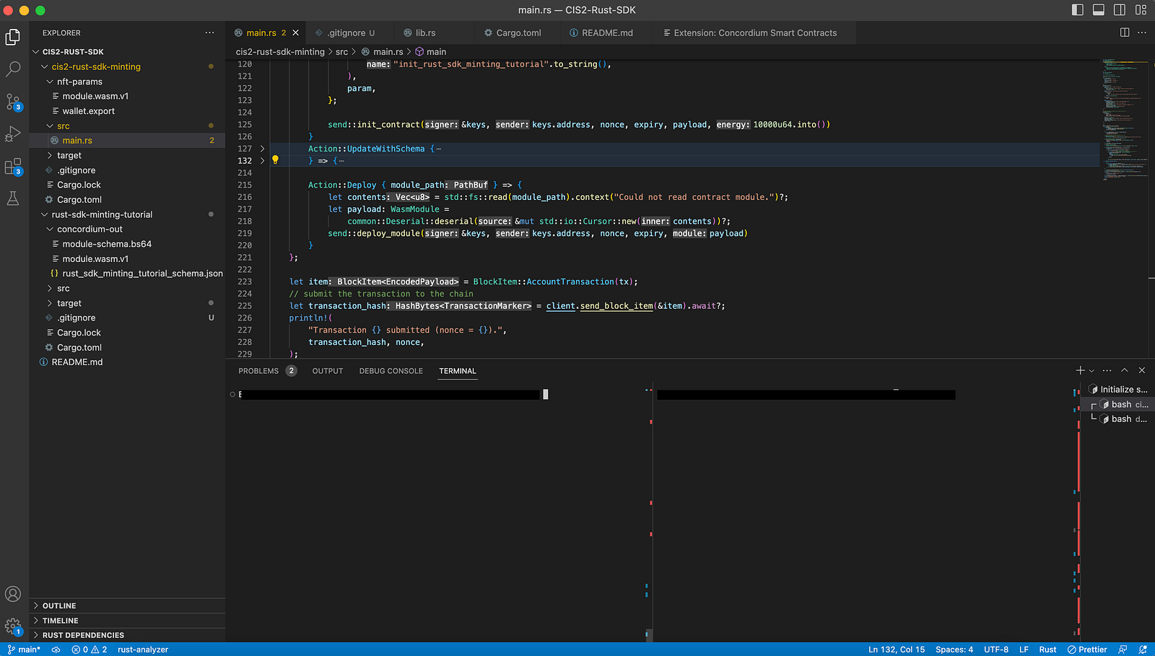Expand the OUTLINE section
Screen dimensions: 1155x656
pos(127,605)
